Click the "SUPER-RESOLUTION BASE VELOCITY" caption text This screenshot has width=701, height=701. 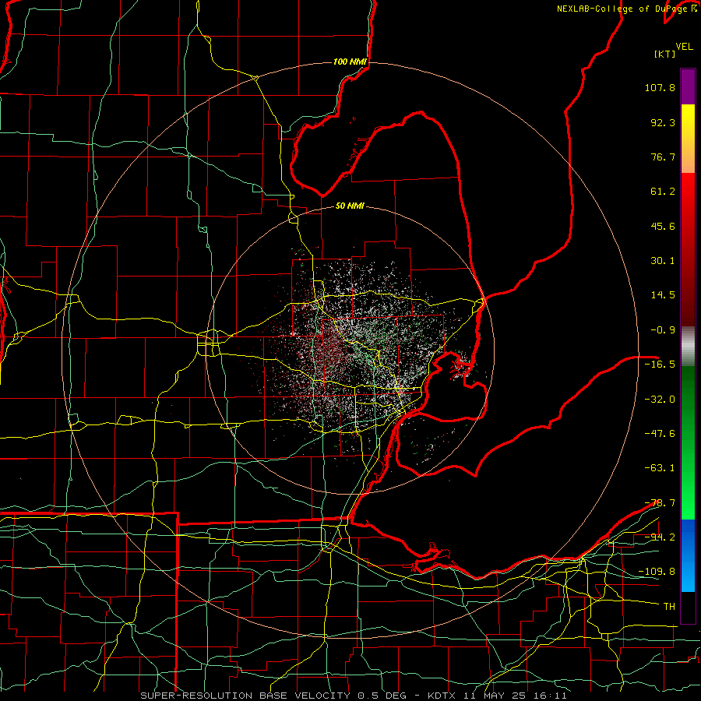245,696
